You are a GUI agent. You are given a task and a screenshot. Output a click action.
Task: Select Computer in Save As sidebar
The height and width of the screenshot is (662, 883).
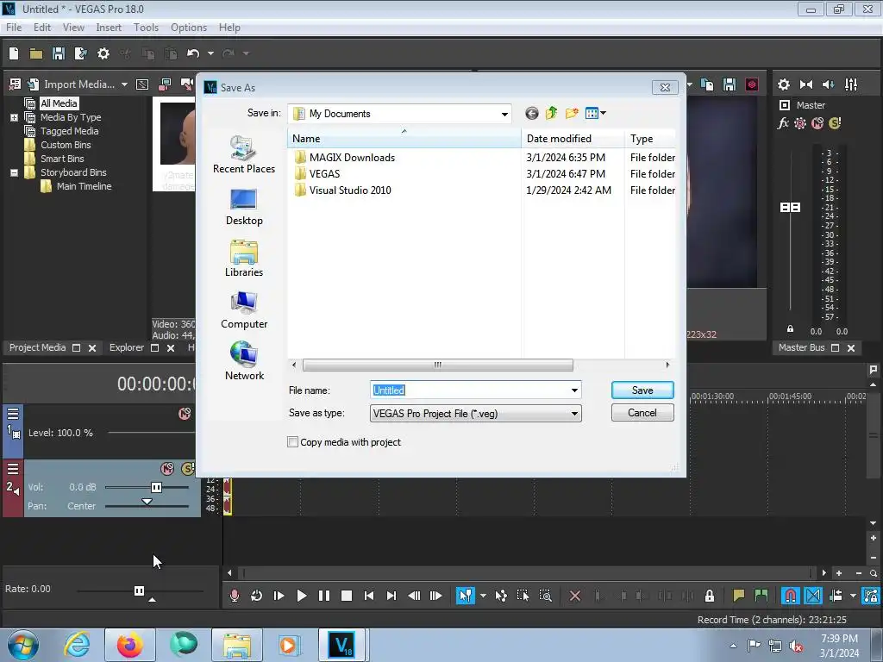pyautogui.click(x=244, y=310)
